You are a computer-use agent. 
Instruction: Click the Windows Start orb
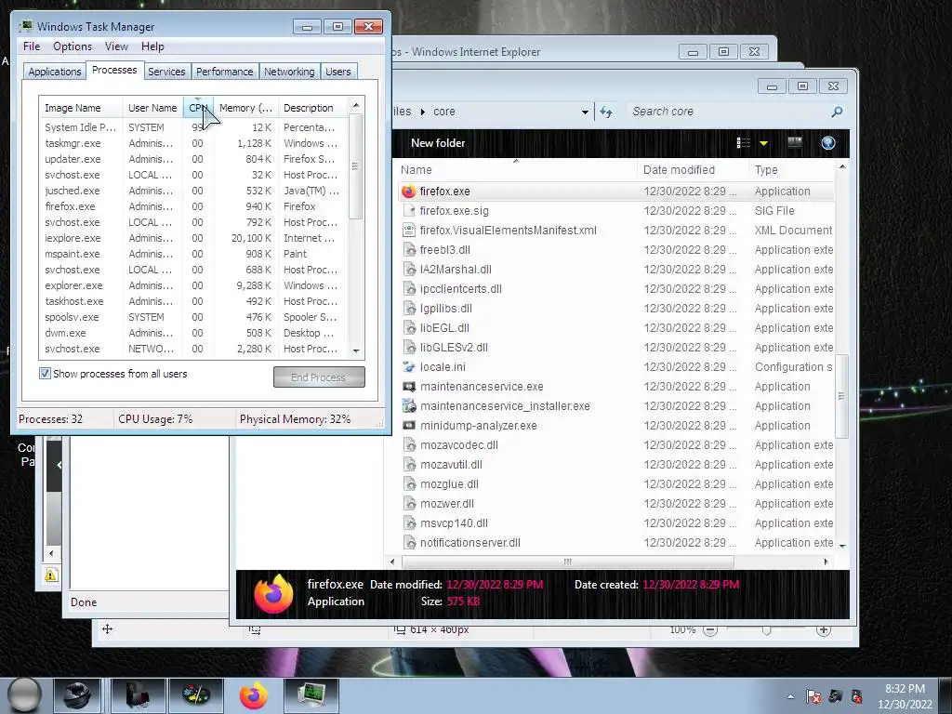click(x=25, y=695)
